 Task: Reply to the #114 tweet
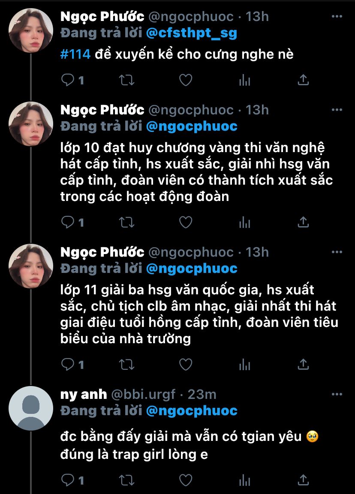(68, 80)
